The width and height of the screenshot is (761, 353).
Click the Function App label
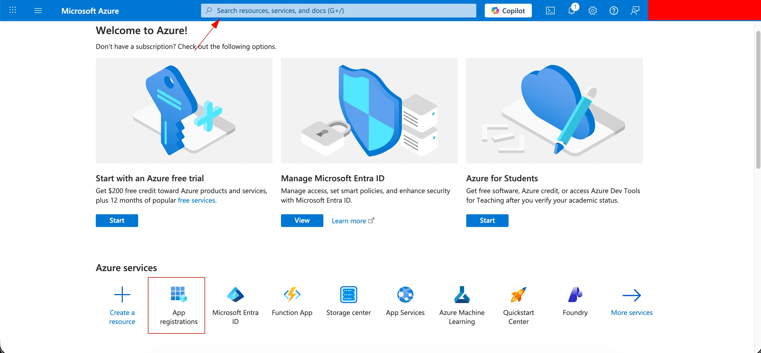(x=292, y=313)
